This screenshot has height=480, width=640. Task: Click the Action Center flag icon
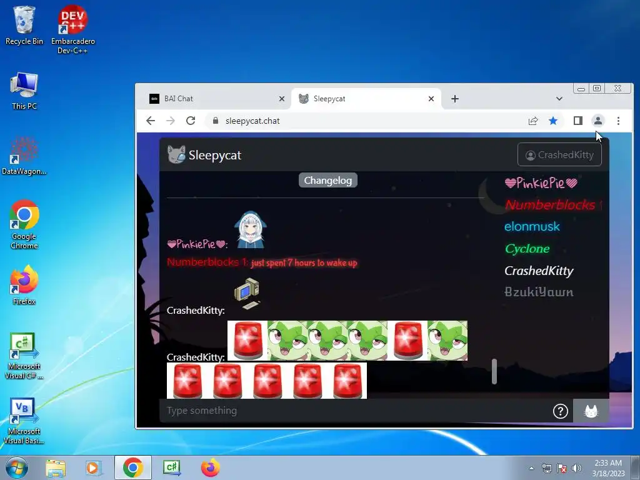coord(562,468)
